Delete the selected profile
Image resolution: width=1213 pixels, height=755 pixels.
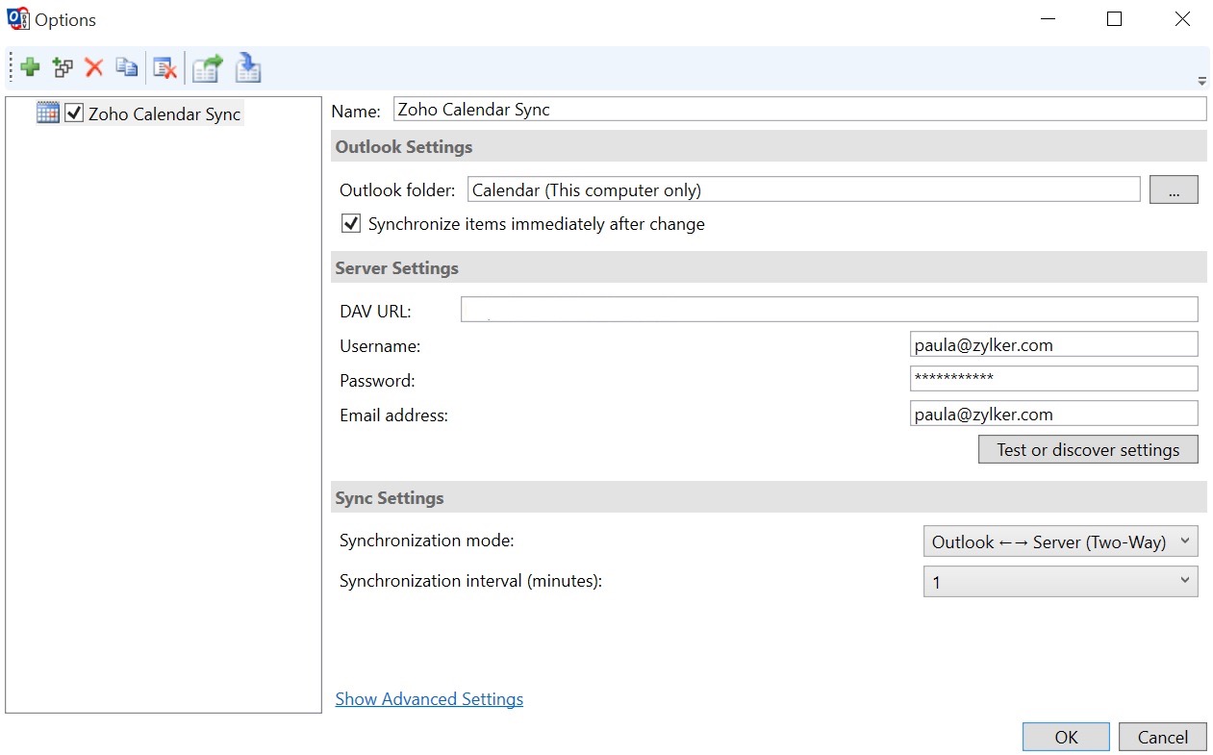pos(94,67)
